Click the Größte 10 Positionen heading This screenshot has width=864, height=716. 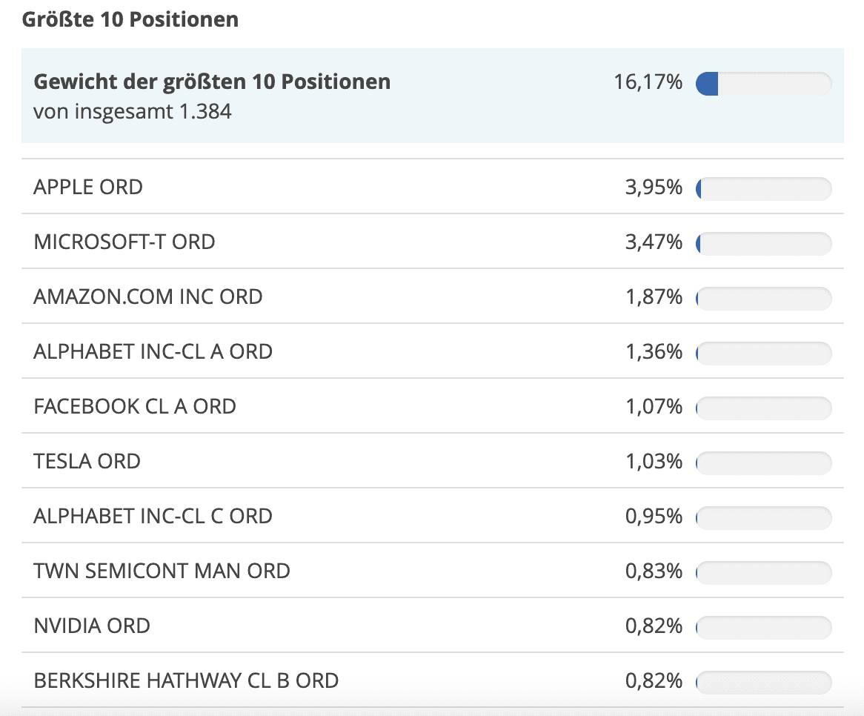point(130,19)
